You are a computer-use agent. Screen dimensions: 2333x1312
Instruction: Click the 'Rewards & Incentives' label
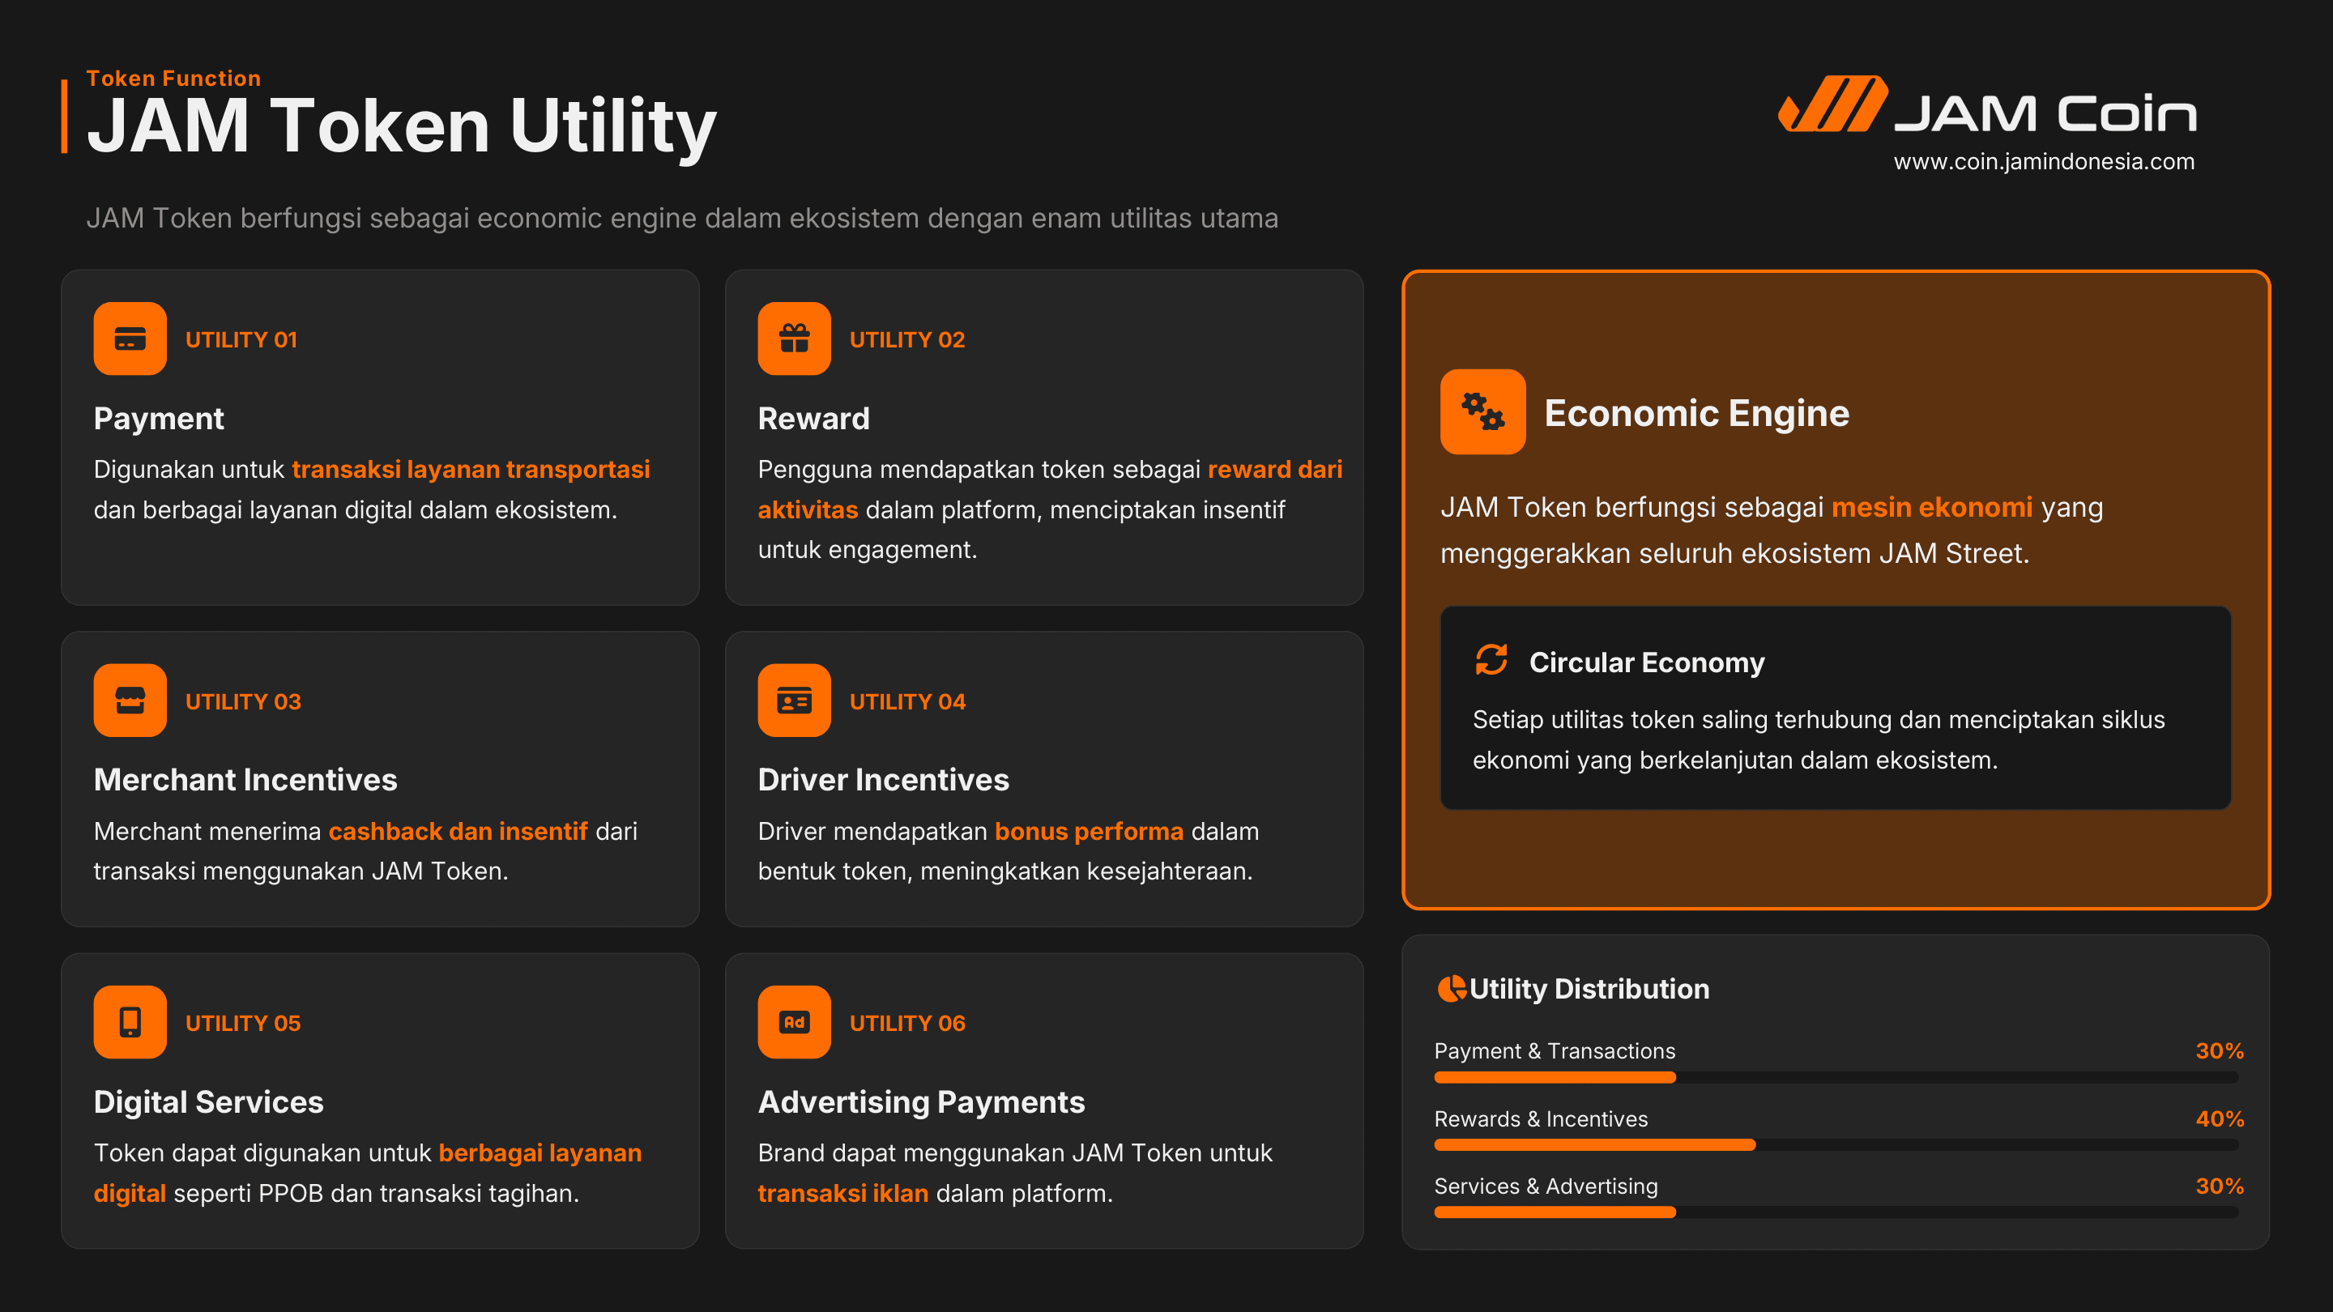click(1542, 1119)
